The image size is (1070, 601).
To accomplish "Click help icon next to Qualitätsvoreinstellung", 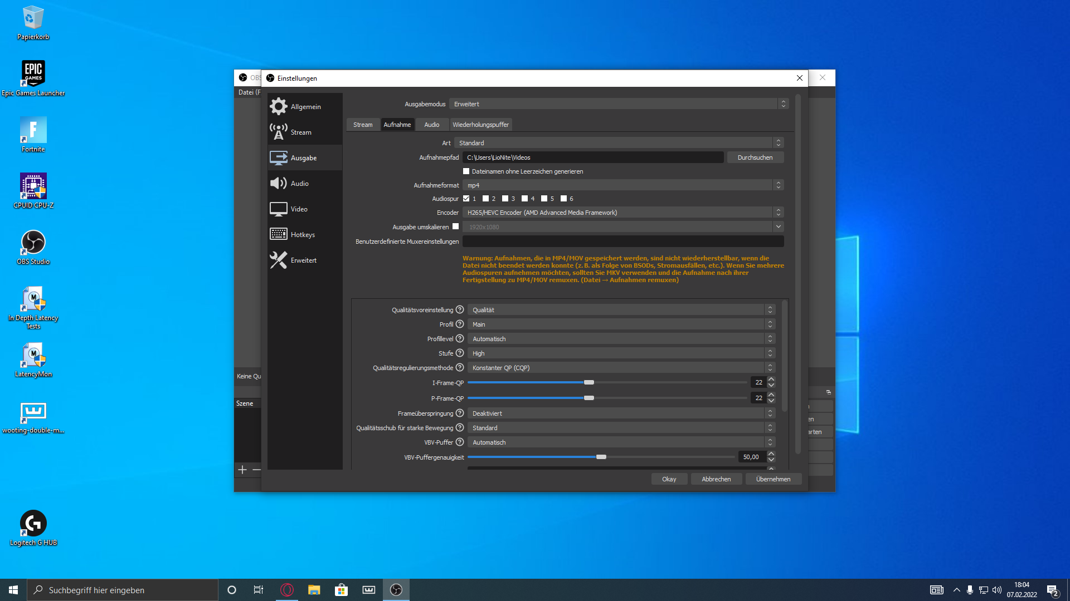I will pos(460,310).
